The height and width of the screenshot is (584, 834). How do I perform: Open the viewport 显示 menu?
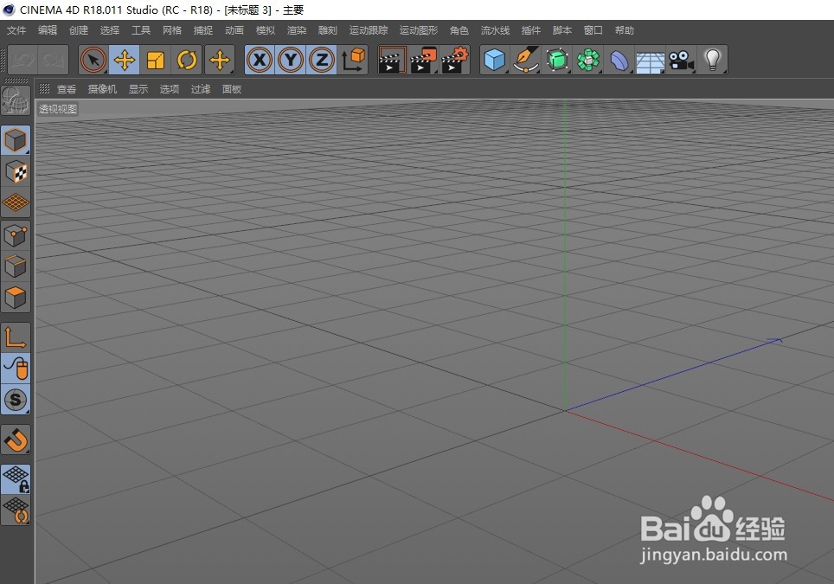pos(138,89)
